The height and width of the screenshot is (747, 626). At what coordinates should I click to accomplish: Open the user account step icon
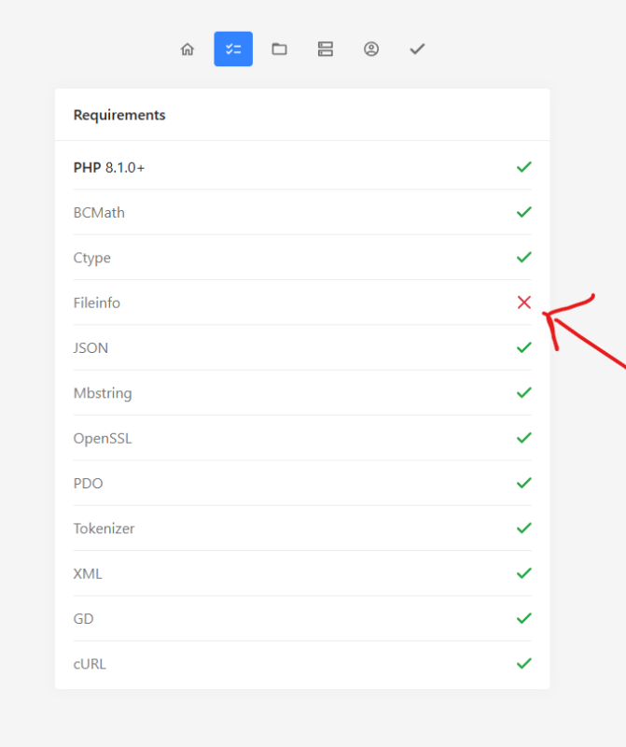(371, 49)
